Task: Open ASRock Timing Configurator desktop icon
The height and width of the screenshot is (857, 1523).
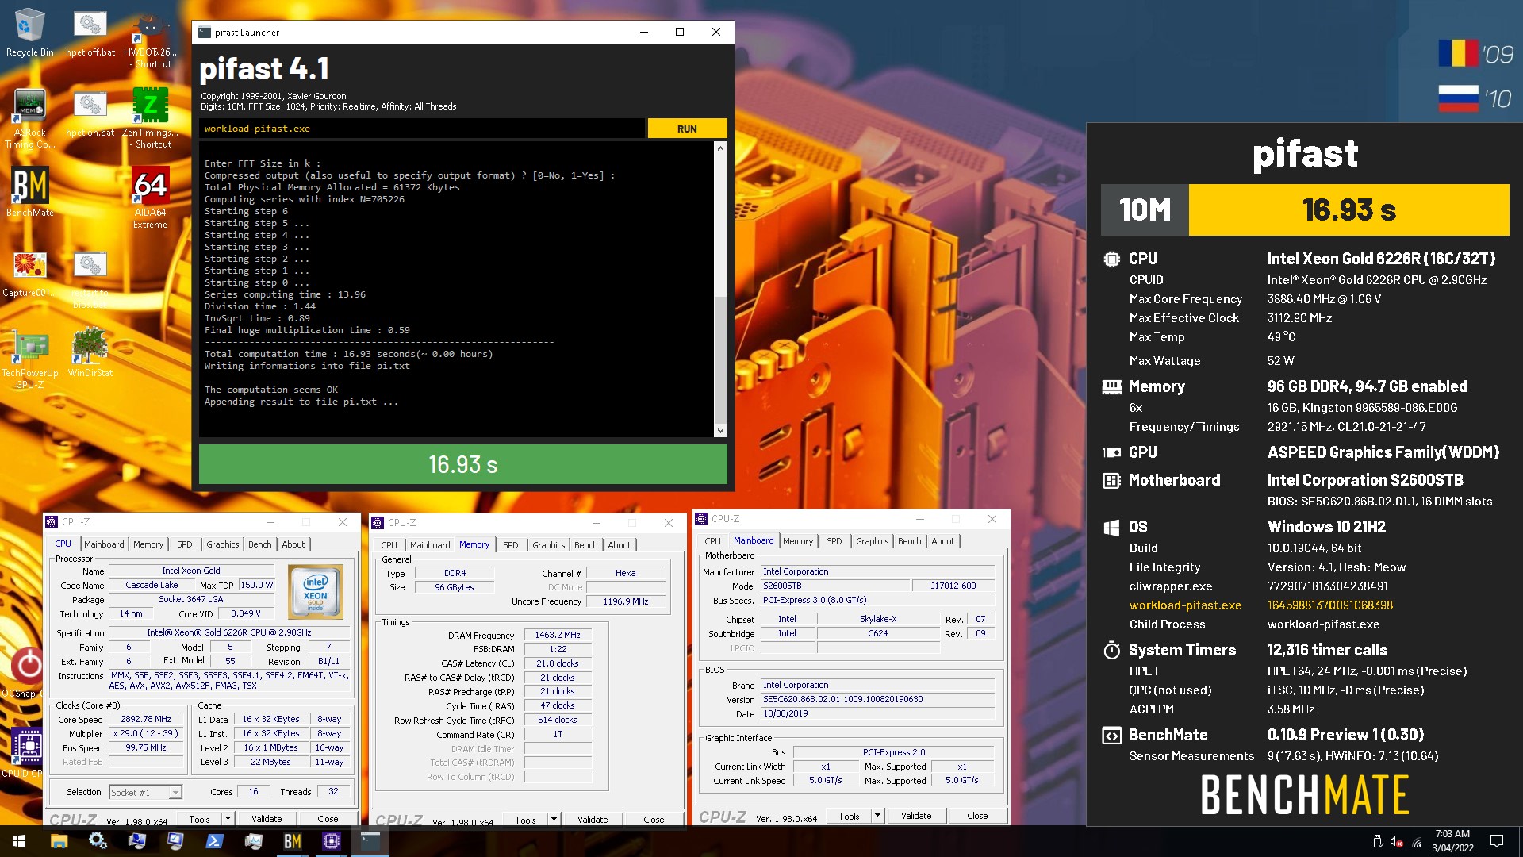Action: click(29, 117)
